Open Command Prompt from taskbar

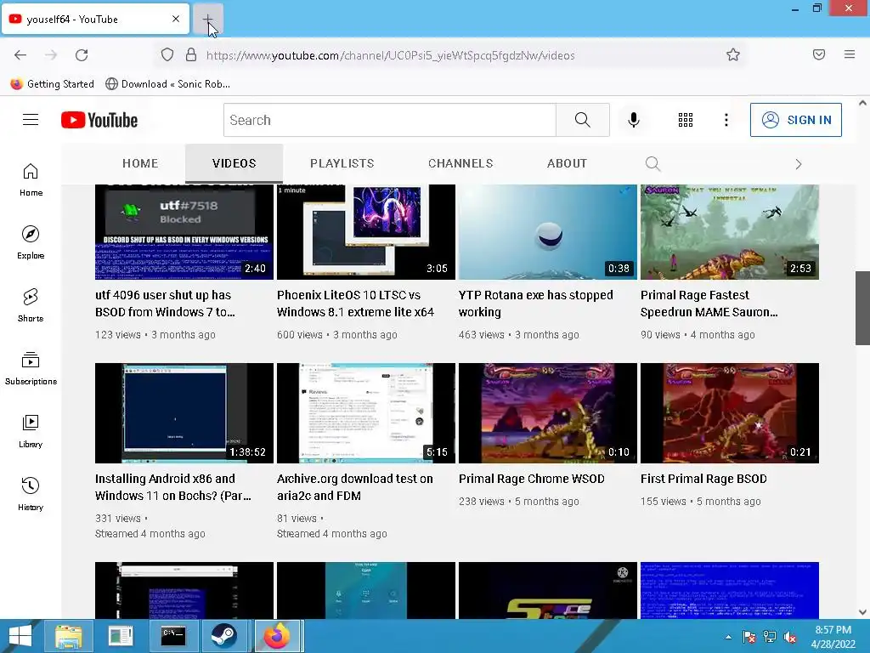173,636
